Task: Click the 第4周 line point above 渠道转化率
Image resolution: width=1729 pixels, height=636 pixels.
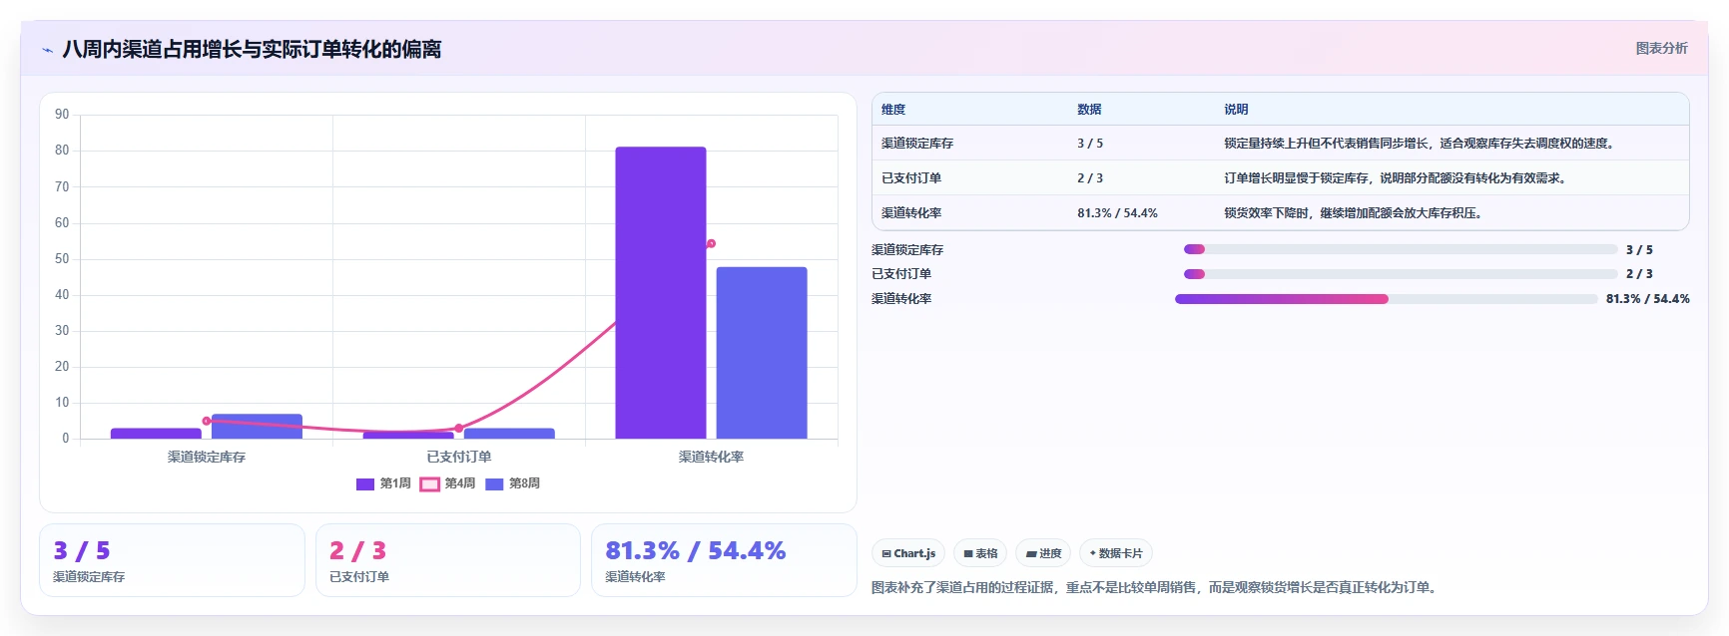Action: [711, 243]
